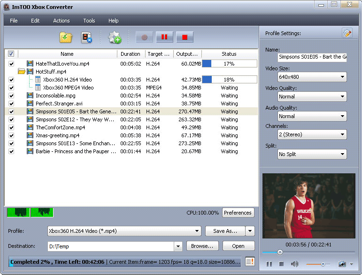
Task: Click the film icon of Inconsolable.mpg
Action: point(30,96)
